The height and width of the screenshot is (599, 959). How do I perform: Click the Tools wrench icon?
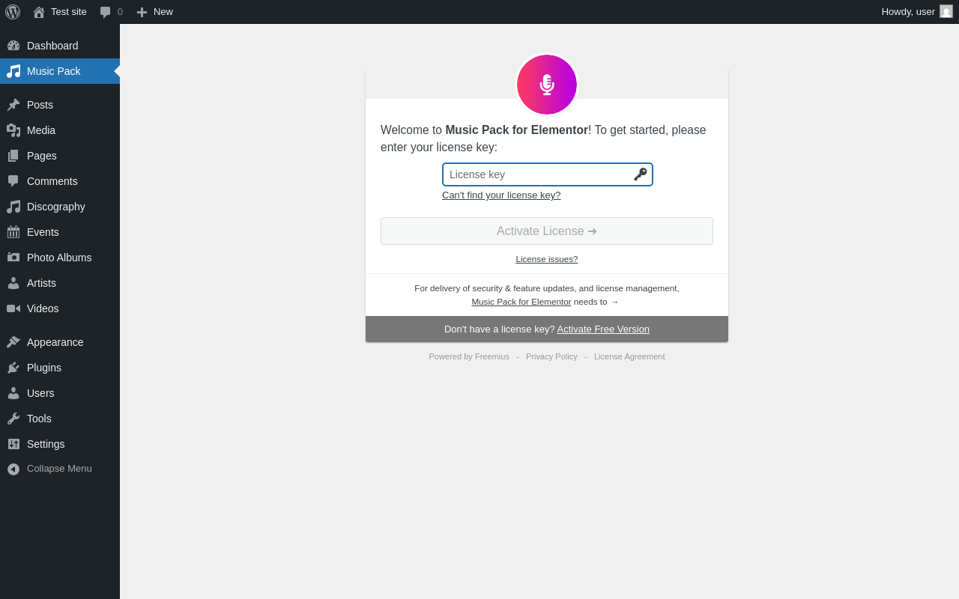[13, 419]
